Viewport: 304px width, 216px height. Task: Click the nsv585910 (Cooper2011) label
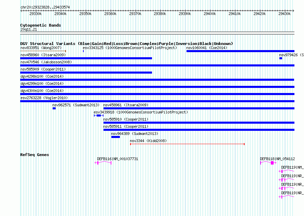(x=126, y=119)
